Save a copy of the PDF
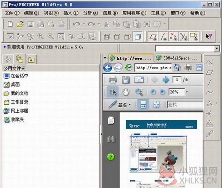222x188 pixels. pyautogui.click(x=126, y=80)
